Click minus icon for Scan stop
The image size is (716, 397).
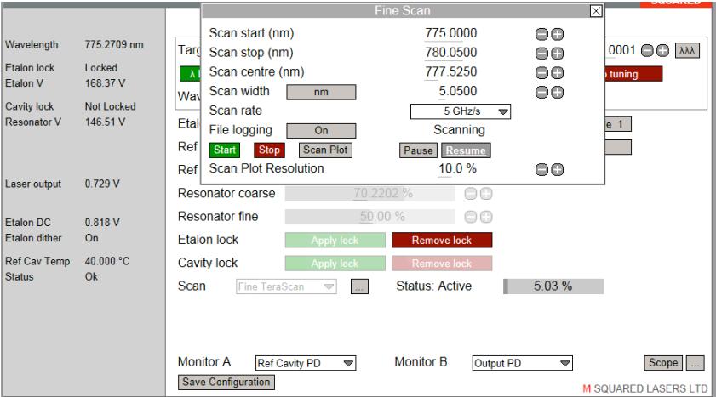[543, 53]
